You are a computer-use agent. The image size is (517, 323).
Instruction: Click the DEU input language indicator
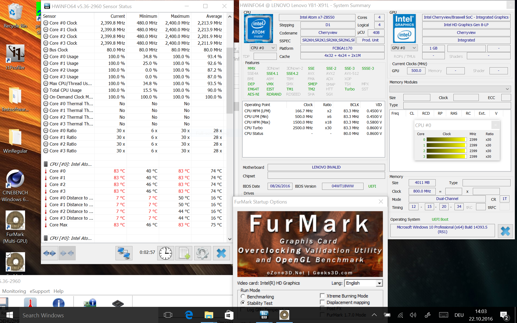tap(459, 315)
